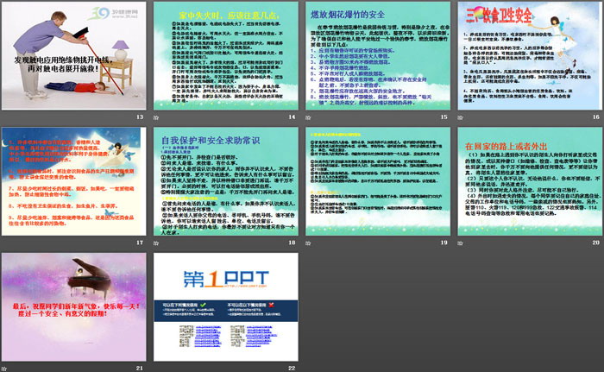Viewport: 604px width, 372px height.
Task: Select slide 17 with red text on night sky
Action: point(74,181)
